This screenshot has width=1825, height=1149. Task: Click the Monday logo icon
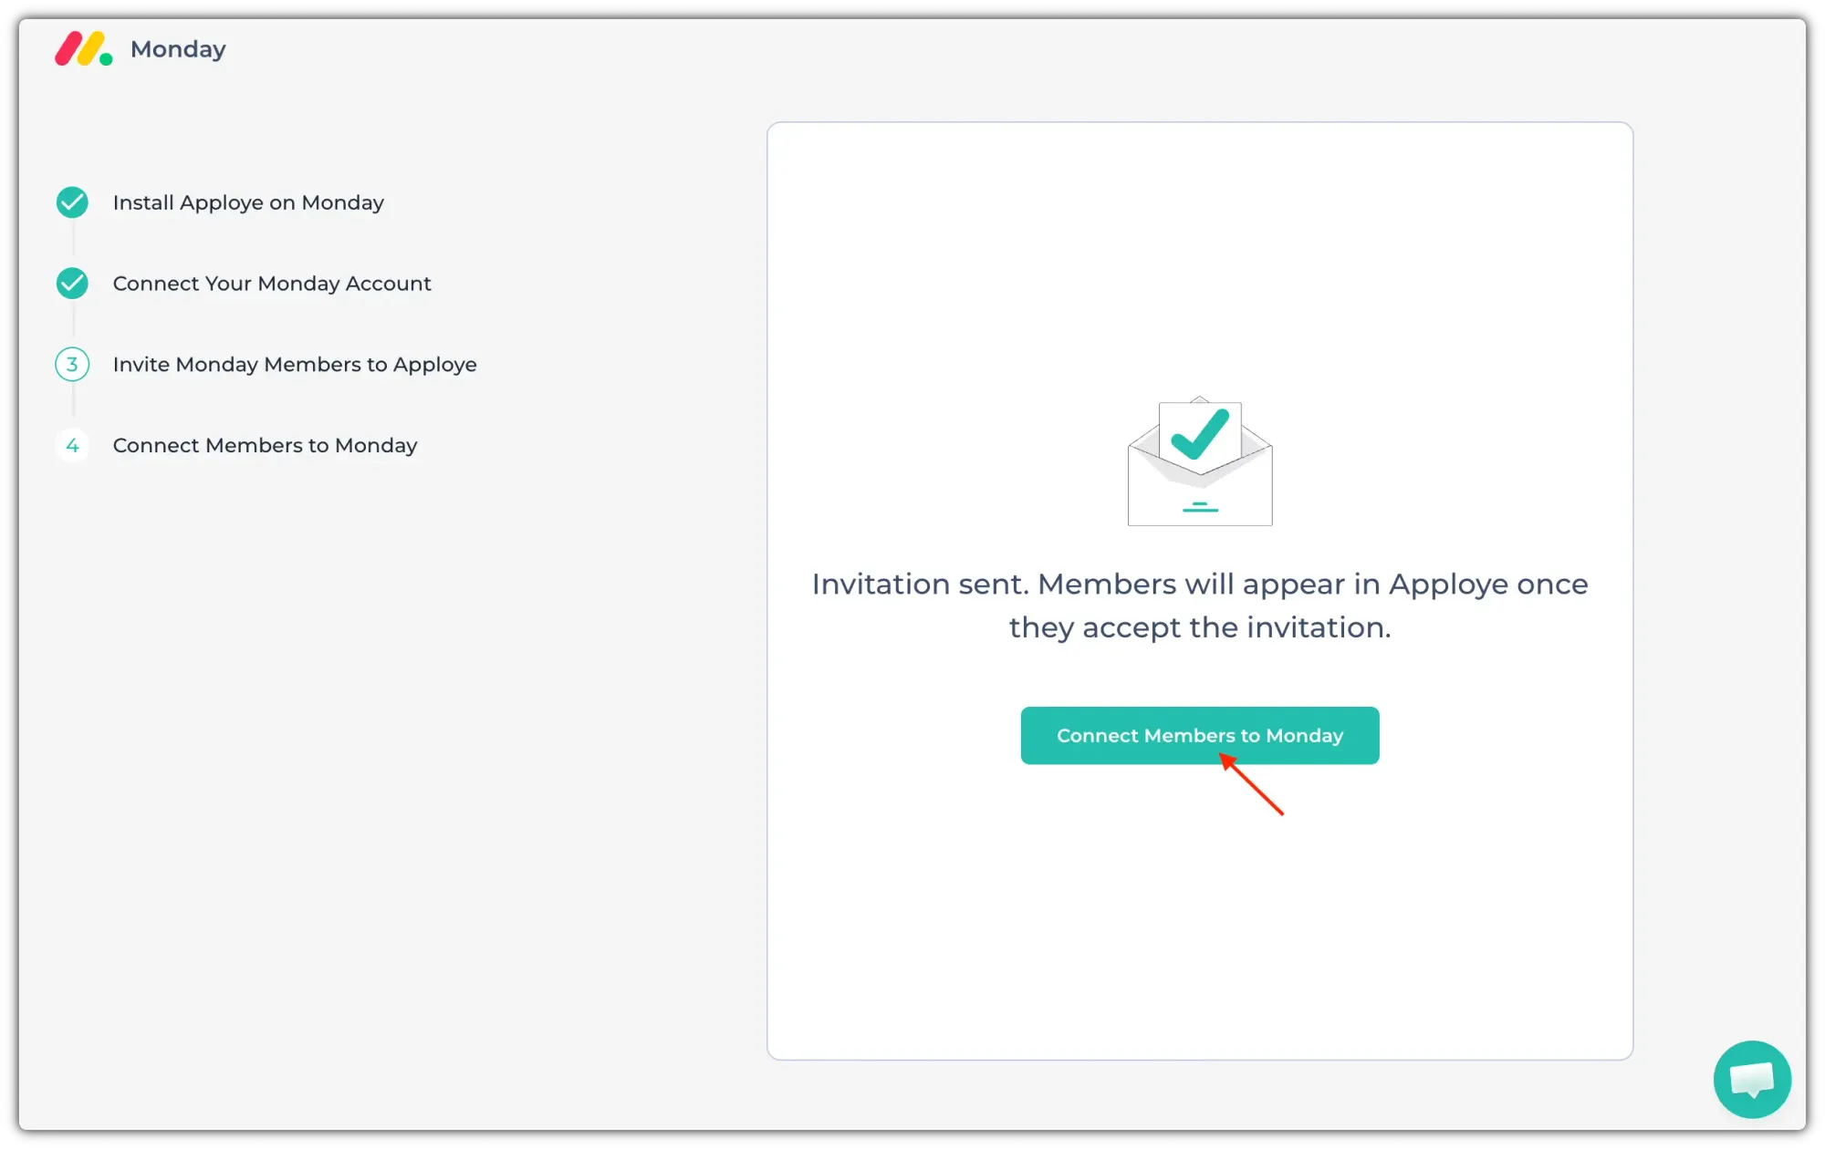point(83,49)
